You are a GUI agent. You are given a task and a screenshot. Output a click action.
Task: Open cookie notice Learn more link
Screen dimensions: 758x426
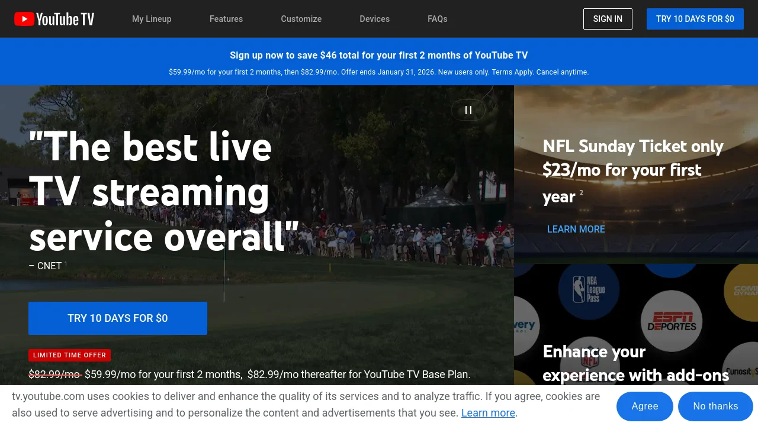pyautogui.click(x=488, y=413)
